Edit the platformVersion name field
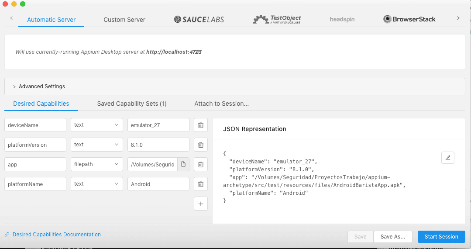The width and height of the screenshot is (471, 249). point(35,145)
